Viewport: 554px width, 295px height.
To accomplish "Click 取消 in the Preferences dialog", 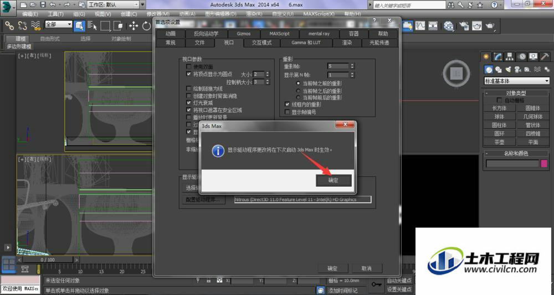I will (x=366, y=268).
